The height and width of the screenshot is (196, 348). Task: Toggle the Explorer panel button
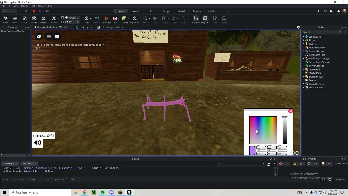(196, 20)
